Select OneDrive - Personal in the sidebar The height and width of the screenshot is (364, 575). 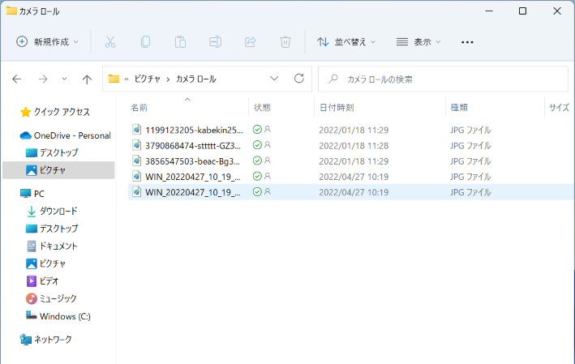(65, 135)
